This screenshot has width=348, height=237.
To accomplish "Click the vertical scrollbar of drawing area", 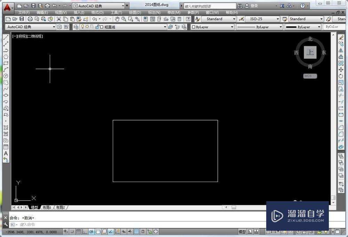I will 333,119.
